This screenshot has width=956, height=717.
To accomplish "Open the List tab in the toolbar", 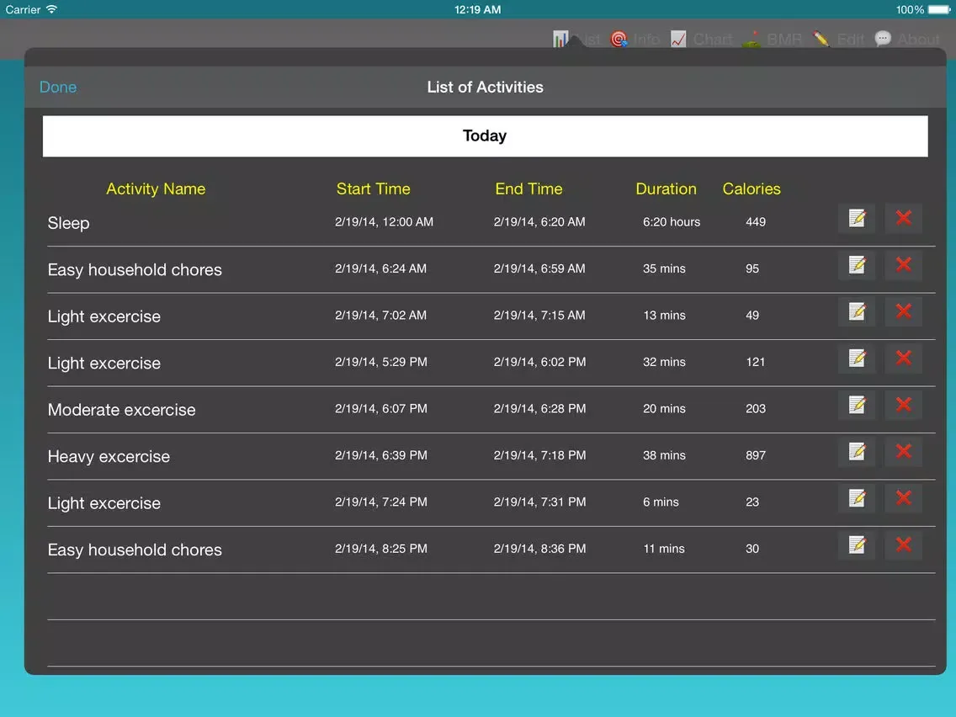I will 576,40.
